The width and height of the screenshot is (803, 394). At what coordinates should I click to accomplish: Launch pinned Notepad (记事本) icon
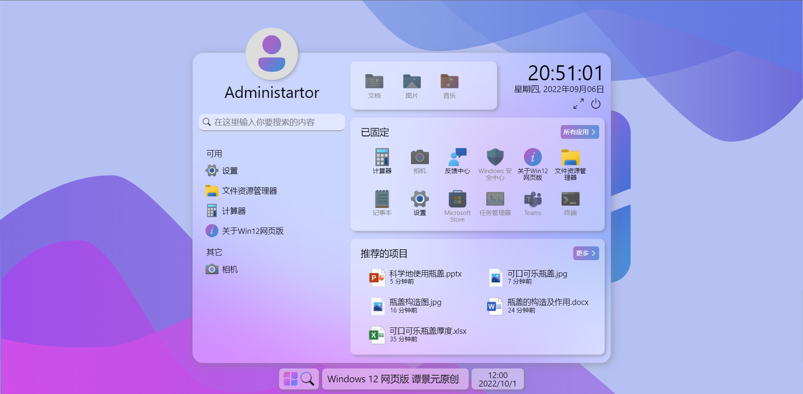(x=382, y=199)
